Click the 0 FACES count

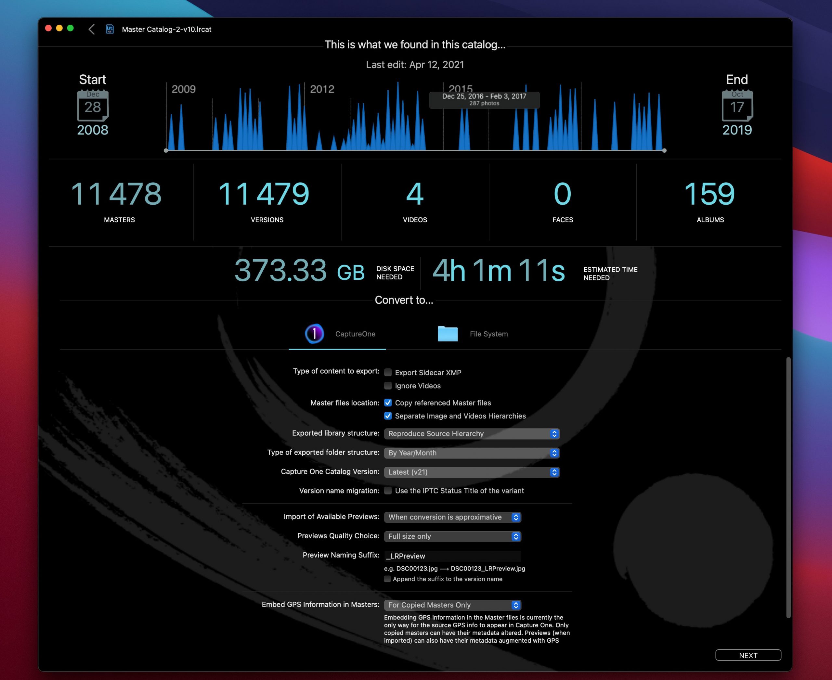coord(562,194)
